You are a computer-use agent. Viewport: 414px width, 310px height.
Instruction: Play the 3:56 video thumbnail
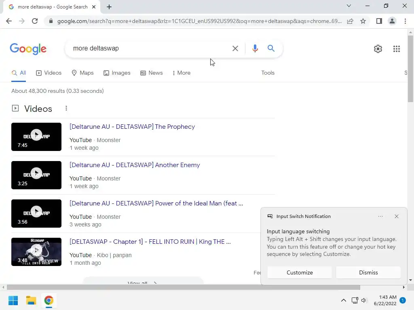(36, 214)
